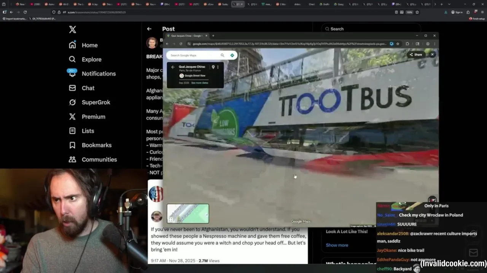Open Chrome three-dot menu in Maps window
The image size is (487, 273).
point(434,44)
